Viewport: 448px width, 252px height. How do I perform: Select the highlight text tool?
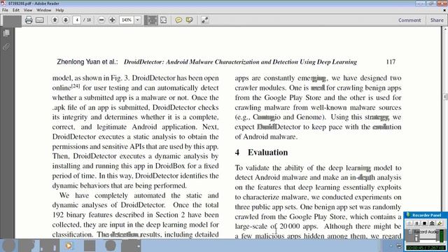tap(189, 20)
